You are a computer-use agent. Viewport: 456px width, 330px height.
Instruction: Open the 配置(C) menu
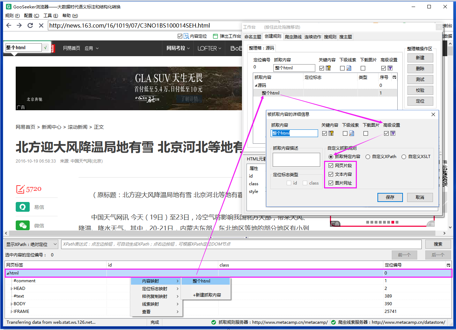(x=31, y=15)
